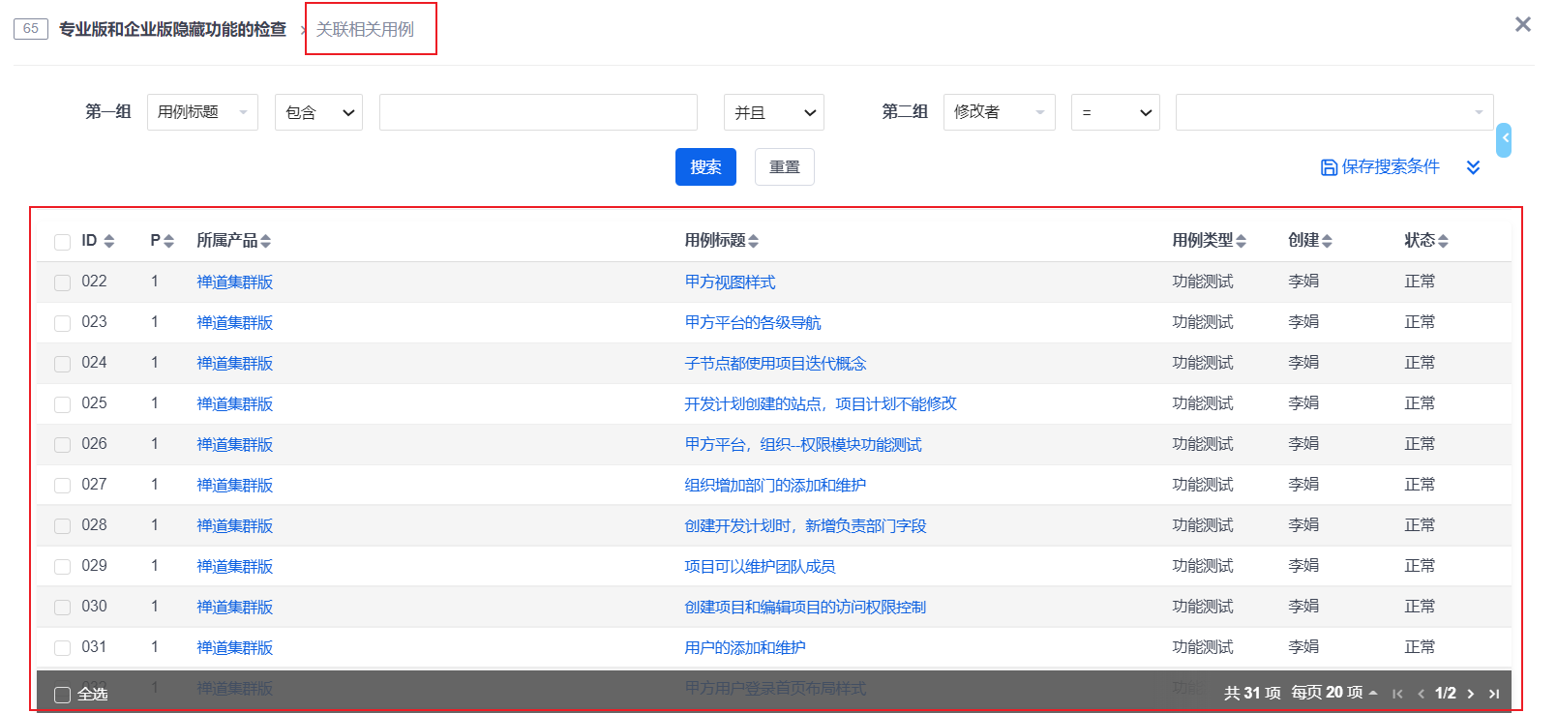Open the 甲方视图样式 case link
This screenshot has height=713, width=1557.
tap(730, 282)
